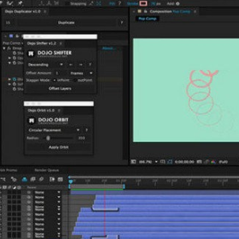Screen dimensions: 239x239
Task: Click the motion blur enable icon in timeline
Action: point(41,179)
